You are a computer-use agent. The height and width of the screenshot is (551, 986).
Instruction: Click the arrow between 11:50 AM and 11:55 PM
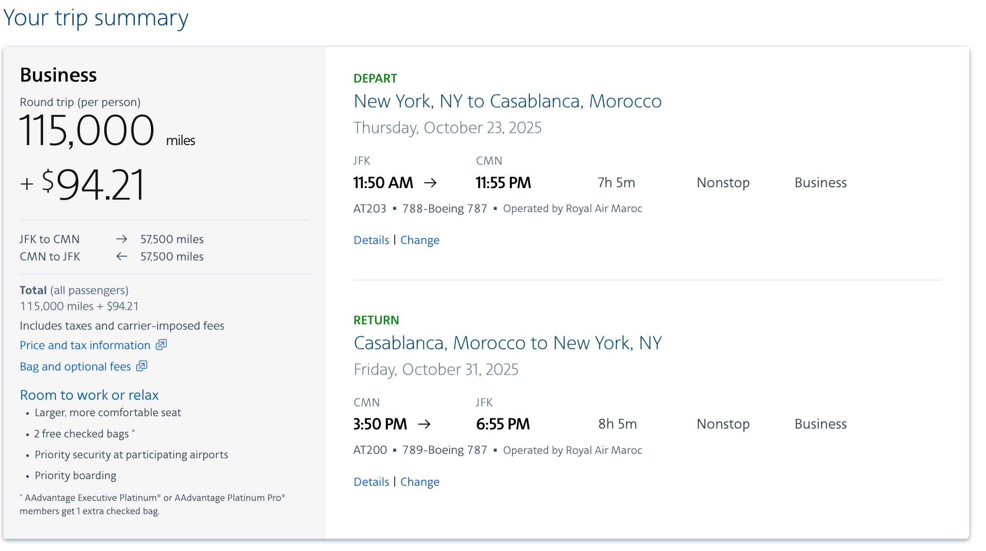[430, 183]
